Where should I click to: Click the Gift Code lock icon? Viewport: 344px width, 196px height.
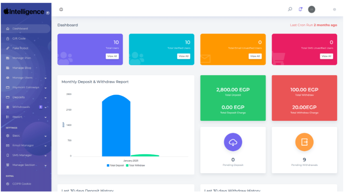[x=8, y=39]
